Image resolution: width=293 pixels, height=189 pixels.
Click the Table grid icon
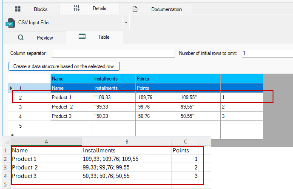82,37
